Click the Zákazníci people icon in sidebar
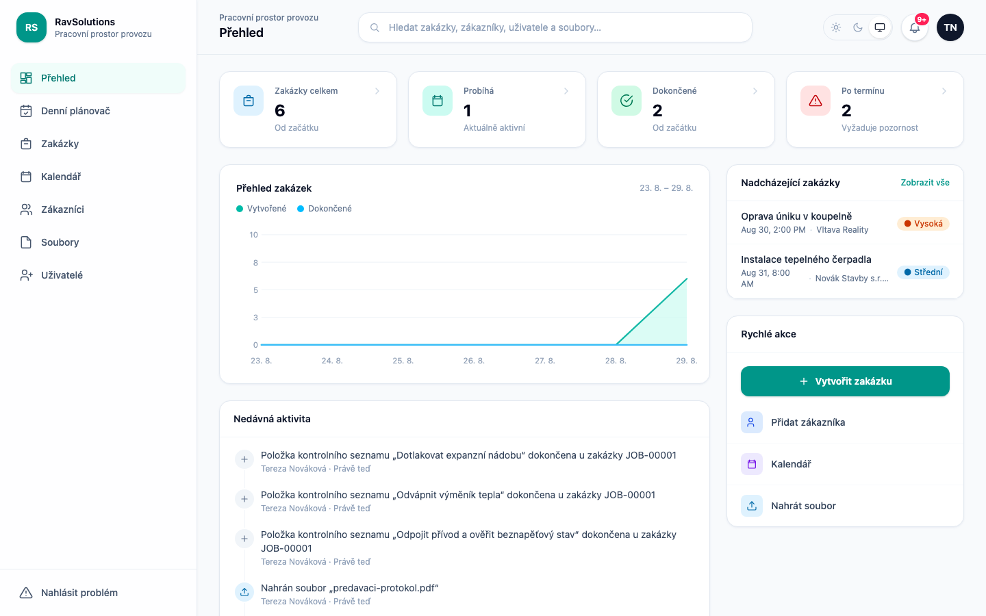The height and width of the screenshot is (616, 986). click(26, 209)
